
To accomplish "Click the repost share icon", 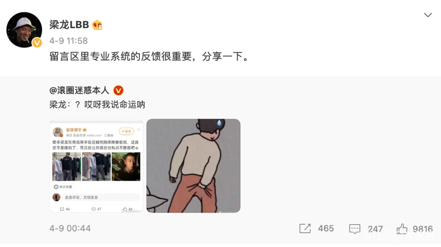I will point(305,229).
